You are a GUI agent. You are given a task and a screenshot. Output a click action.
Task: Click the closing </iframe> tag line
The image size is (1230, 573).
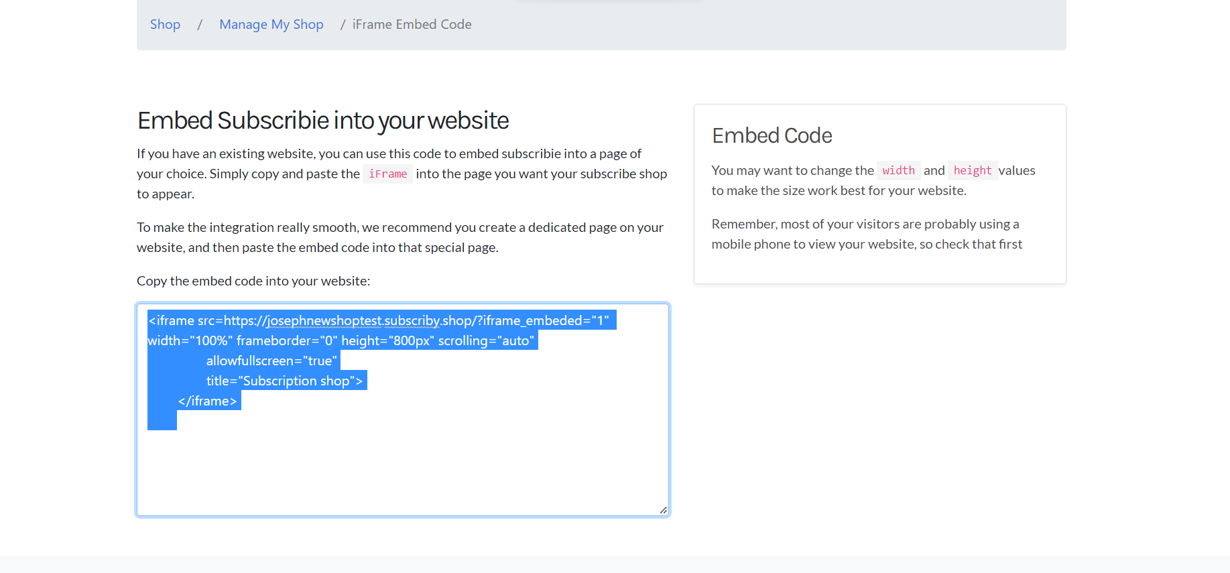click(208, 401)
